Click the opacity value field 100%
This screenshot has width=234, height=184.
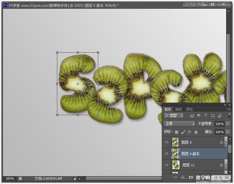[220, 124]
